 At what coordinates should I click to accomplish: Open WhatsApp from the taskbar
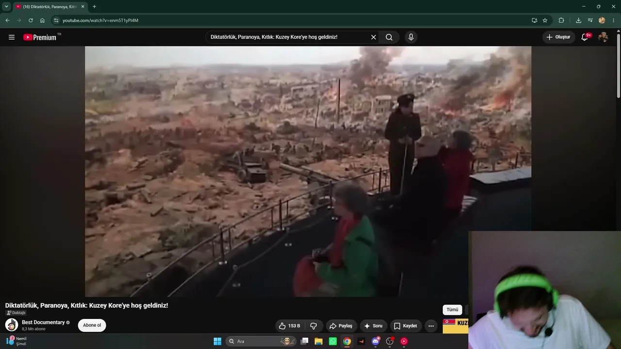pyautogui.click(x=333, y=341)
